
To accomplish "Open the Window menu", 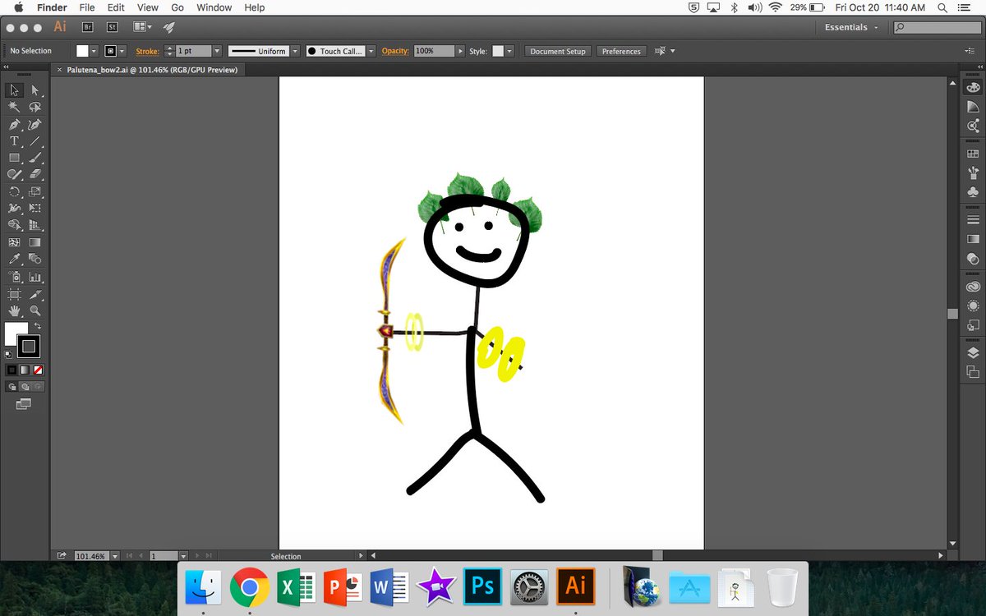I will pyautogui.click(x=214, y=7).
